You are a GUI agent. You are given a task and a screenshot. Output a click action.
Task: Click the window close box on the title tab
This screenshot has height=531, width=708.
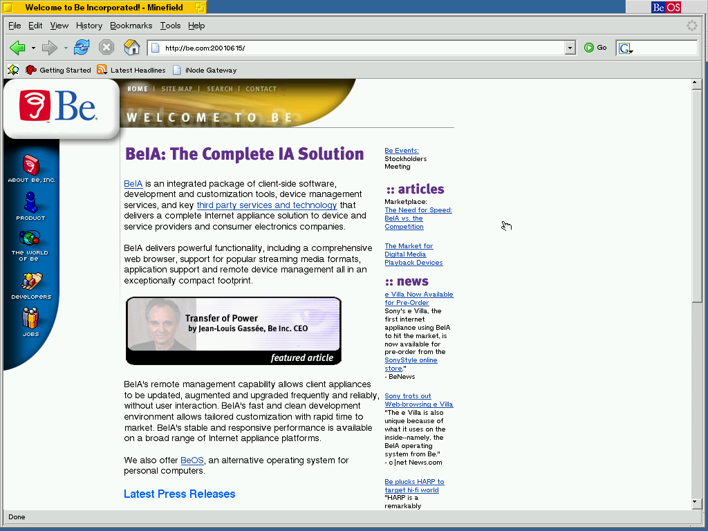tap(8, 7)
